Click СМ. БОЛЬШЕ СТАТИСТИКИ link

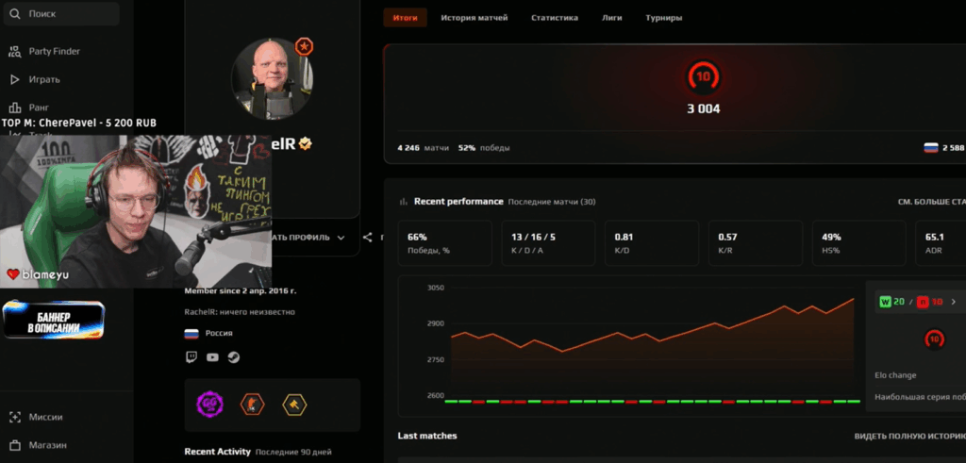click(931, 202)
